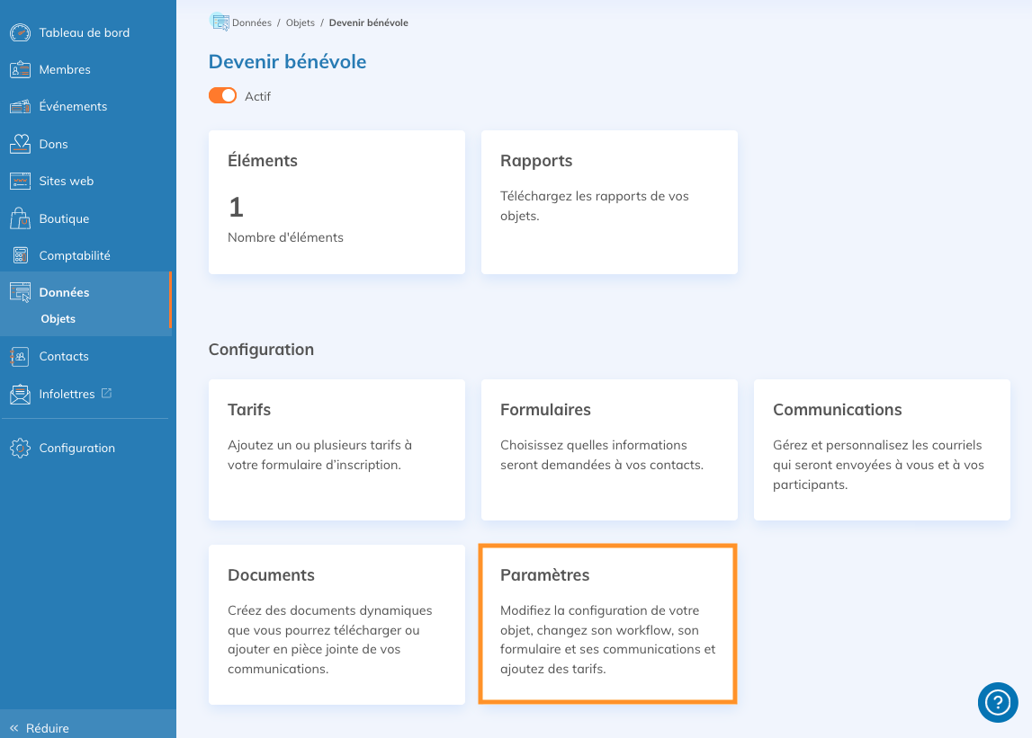Navigate to Objets breadcrumb link
The height and width of the screenshot is (738, 1032).
coord(300,22)
